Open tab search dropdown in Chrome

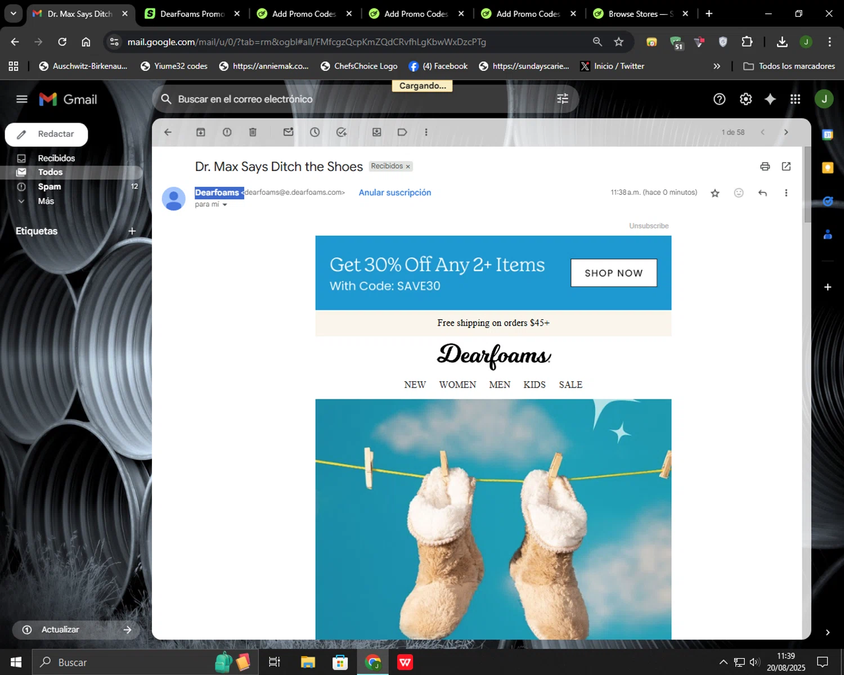click(x=13, y=13)
